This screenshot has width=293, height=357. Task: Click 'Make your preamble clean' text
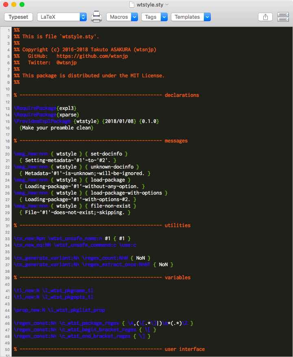(57, 128)
